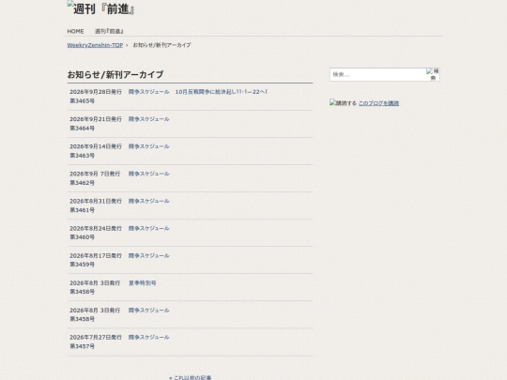This screenshot has height=380, width=507.
Task: Click the 購読する subscribe icon
Action: coord(343,103)
